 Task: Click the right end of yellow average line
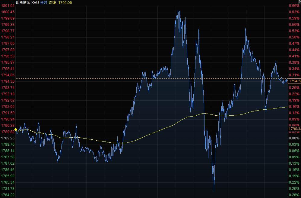click(287, 107)
